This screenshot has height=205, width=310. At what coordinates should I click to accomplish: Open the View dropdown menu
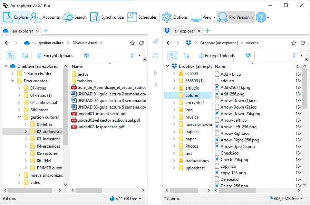coord(203,17)
